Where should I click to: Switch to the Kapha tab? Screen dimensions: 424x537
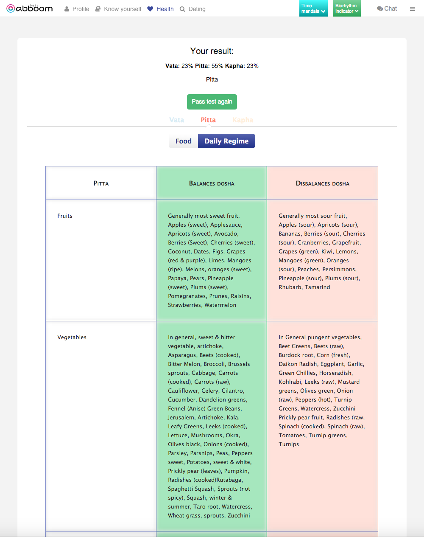[243, 120]
